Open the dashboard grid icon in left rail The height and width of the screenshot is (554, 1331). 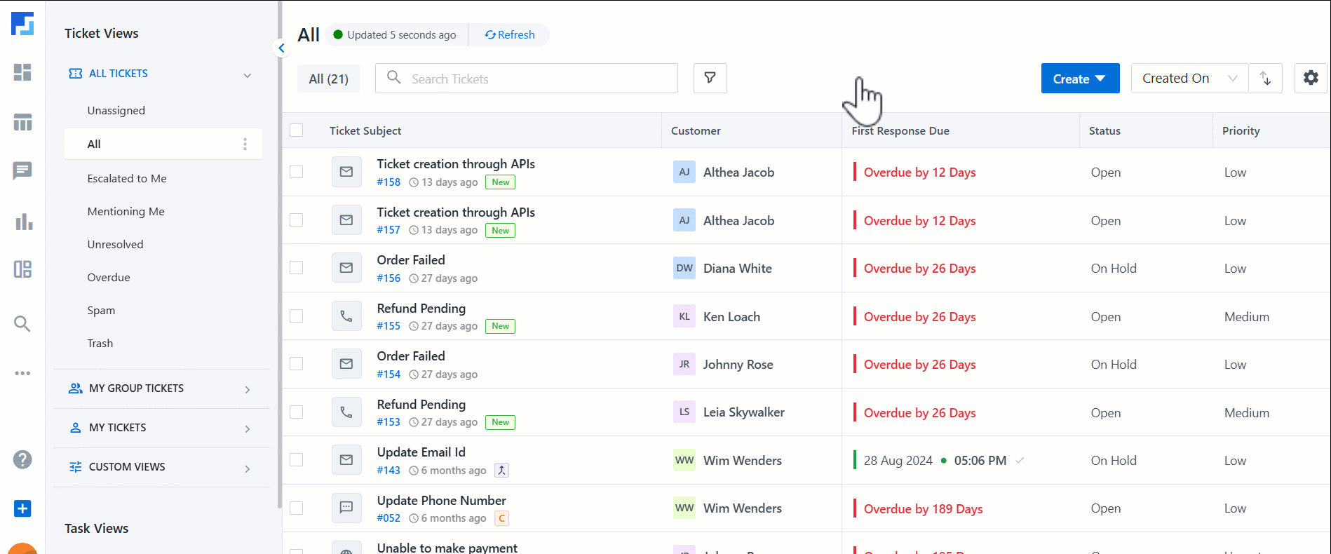point(22,72)
